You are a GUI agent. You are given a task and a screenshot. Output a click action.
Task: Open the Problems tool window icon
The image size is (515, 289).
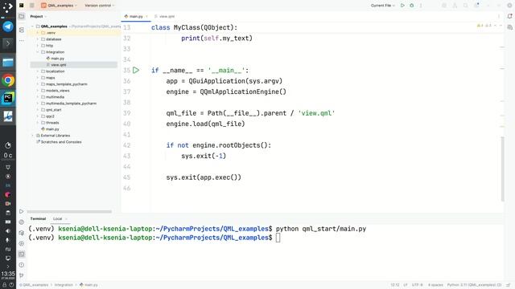tap(22, 265)
